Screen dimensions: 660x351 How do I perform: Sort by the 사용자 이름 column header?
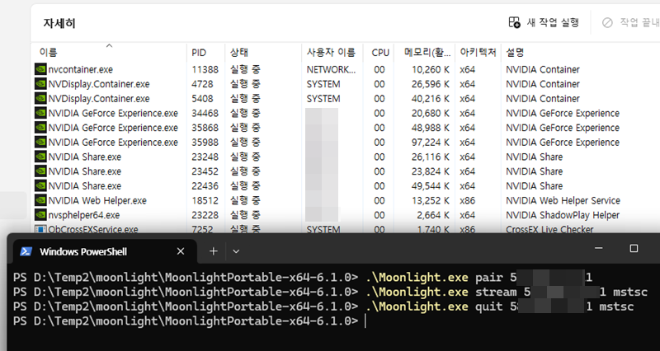(x=331, y=53)
